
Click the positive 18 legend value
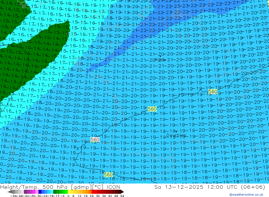86,196
